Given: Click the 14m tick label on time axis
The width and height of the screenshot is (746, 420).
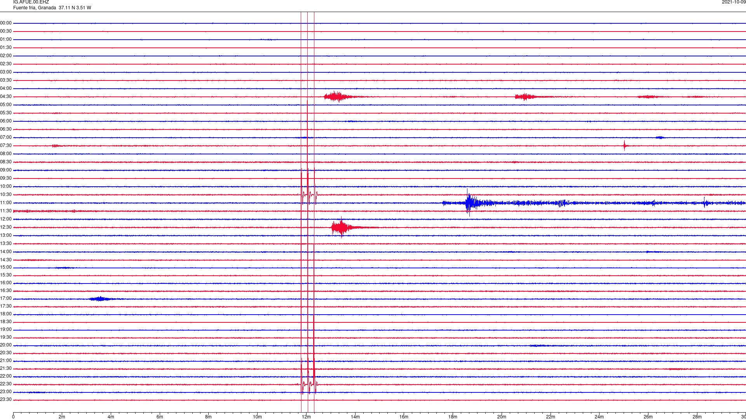Looking at the screenshot, I should (355, 417).
